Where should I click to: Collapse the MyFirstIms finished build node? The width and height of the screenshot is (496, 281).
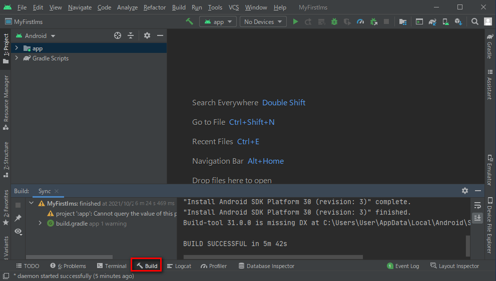tap(32, 203)
